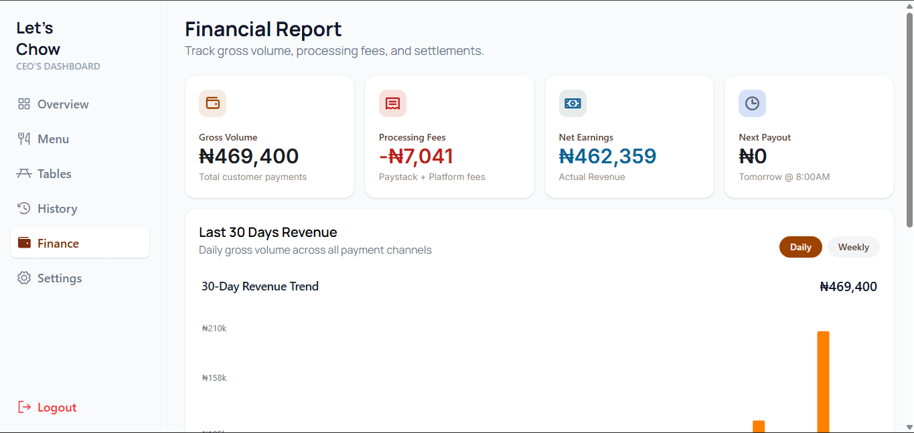The width and height of the screenshot is (914, 433).
Task: Click the Tables picnic-table icon
Action: [x=24, y=173]
